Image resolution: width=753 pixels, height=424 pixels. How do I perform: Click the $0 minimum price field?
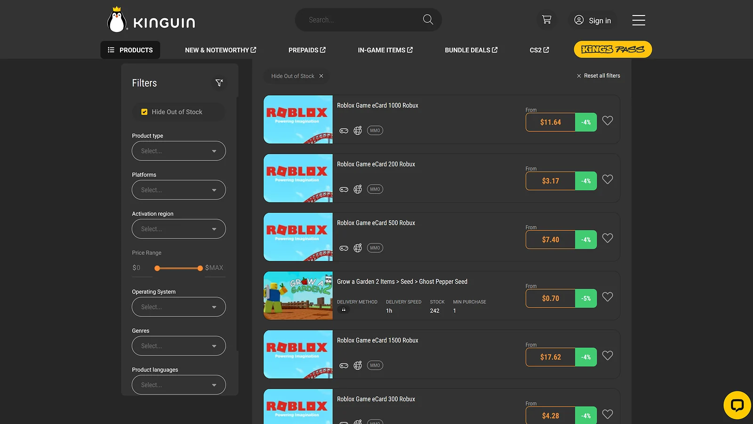point(142,268)
